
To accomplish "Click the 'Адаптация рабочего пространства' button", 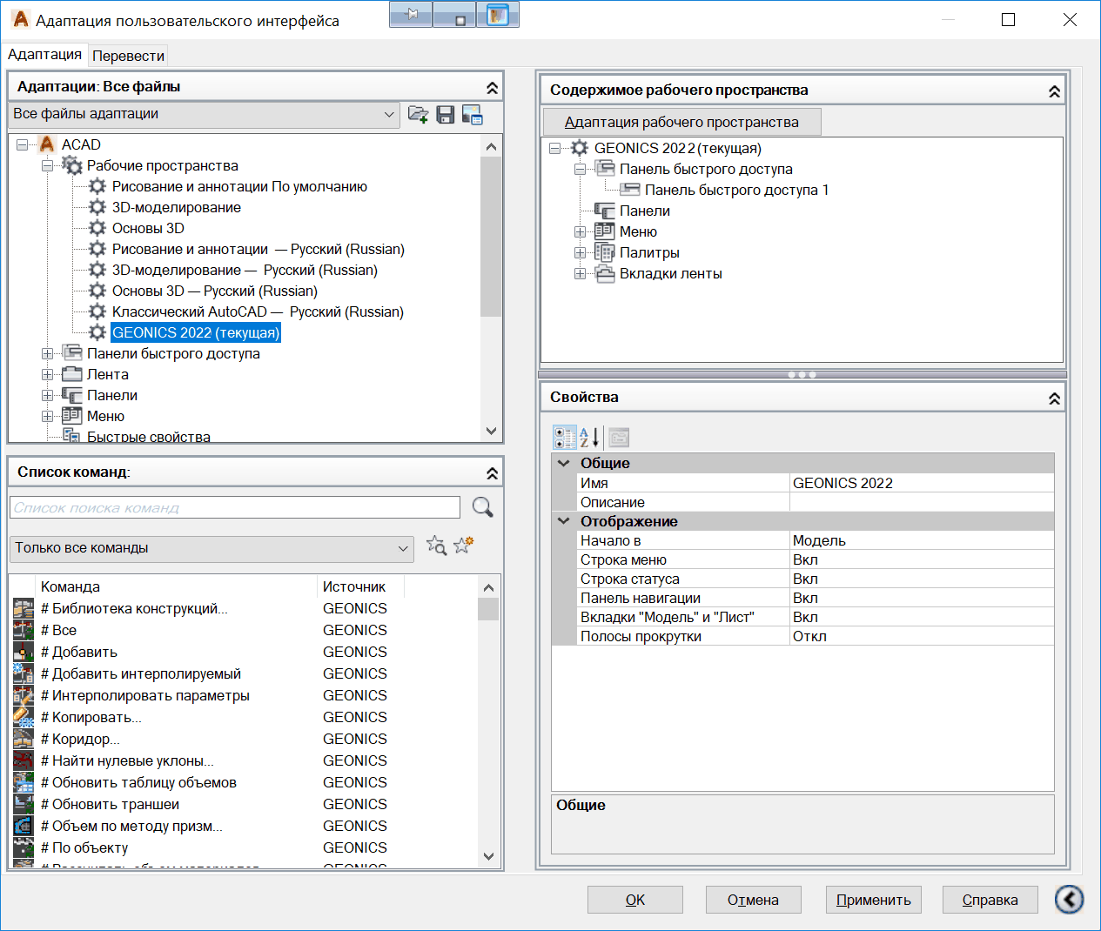I will pyautogui.click(x=681, y=122).
